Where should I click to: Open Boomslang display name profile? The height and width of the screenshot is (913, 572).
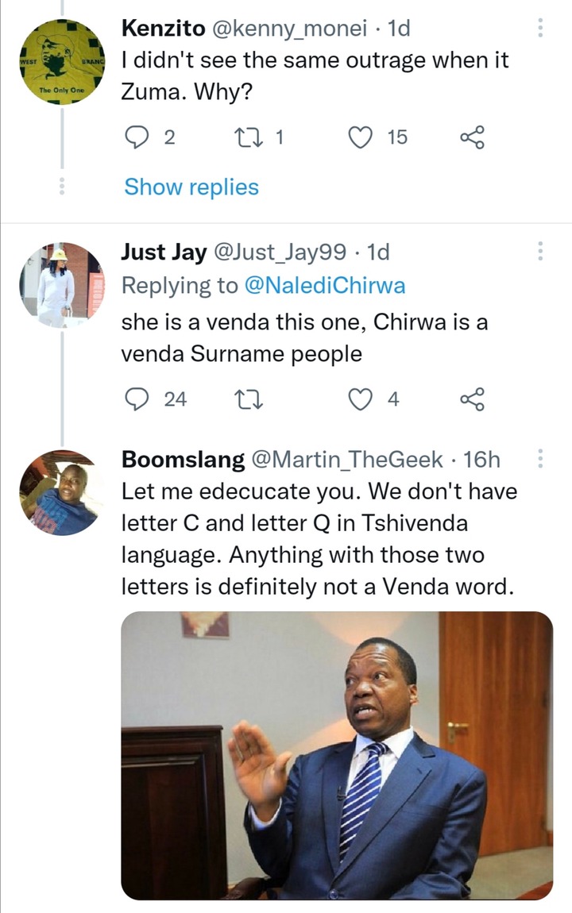pos(183,460)
